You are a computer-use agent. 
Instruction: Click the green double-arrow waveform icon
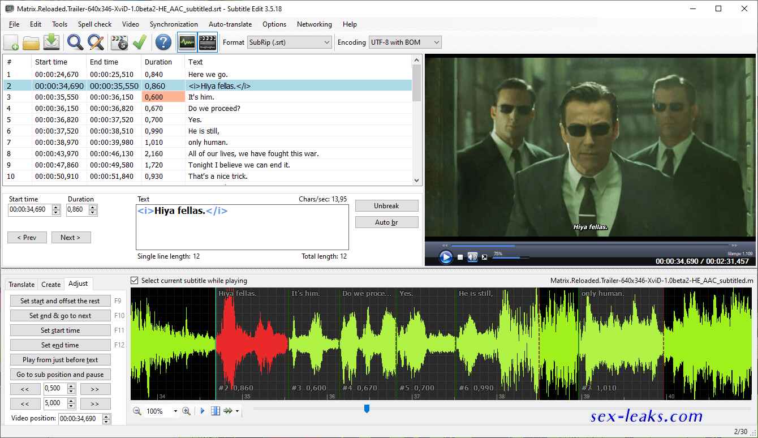click(228, 411)
